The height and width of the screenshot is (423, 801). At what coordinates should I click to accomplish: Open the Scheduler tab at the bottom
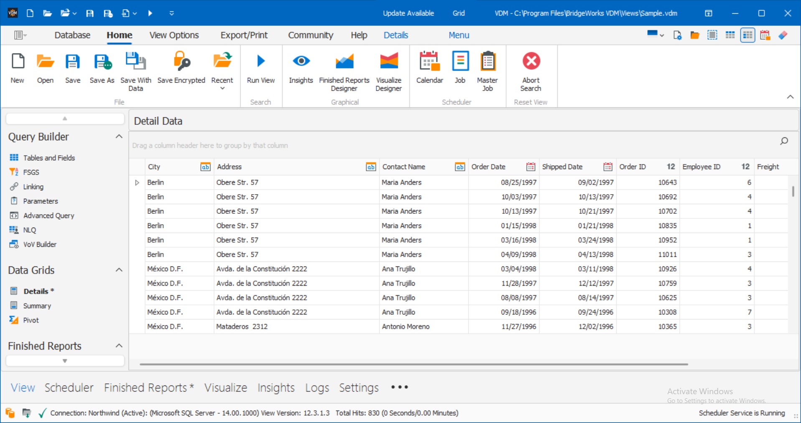pos(69,388)
